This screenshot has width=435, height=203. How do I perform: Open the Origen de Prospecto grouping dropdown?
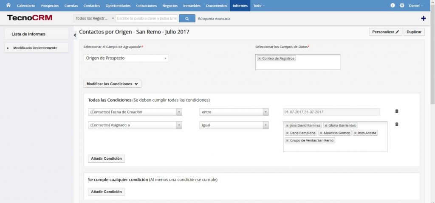pyautogui.click(x=126, y=58)
